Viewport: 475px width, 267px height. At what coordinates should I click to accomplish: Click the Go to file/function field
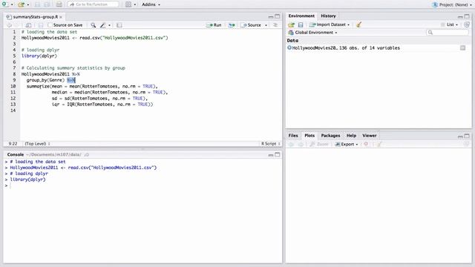[x=93, y=4]
